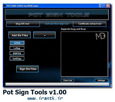The width and height of the screenshot is (115, 102).
Task: Click inside the drag and drop file list
Action: coord(84,54)
